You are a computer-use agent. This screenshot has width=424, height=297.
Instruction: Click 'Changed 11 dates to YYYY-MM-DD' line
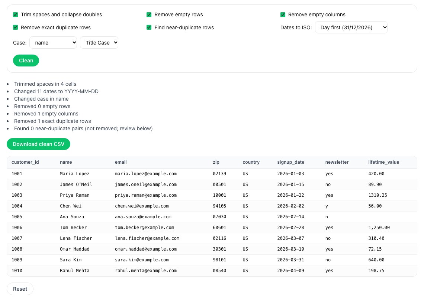[56, 92]
